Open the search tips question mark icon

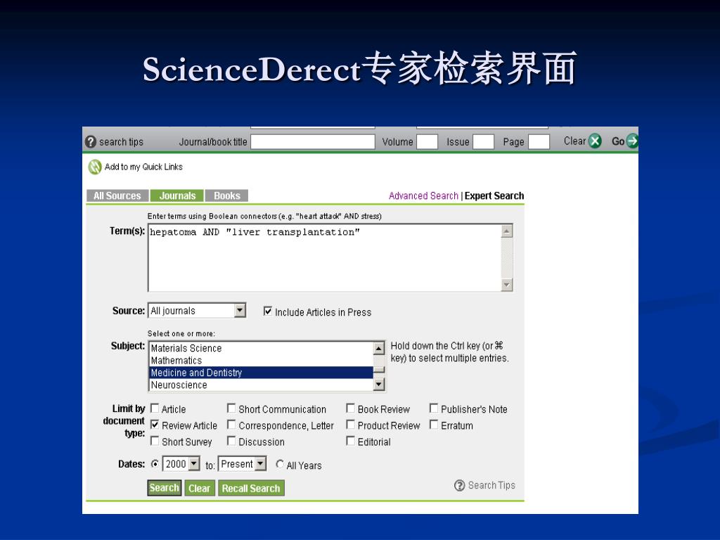91,142
